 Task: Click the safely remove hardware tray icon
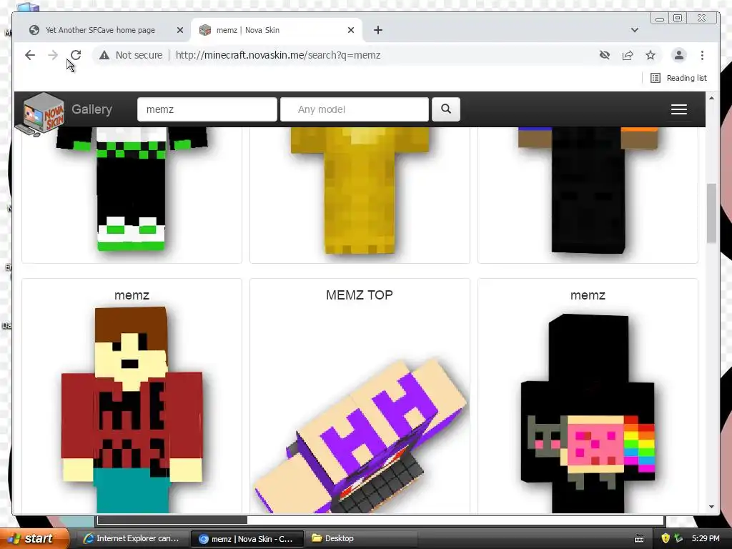(x=678, y=538)
